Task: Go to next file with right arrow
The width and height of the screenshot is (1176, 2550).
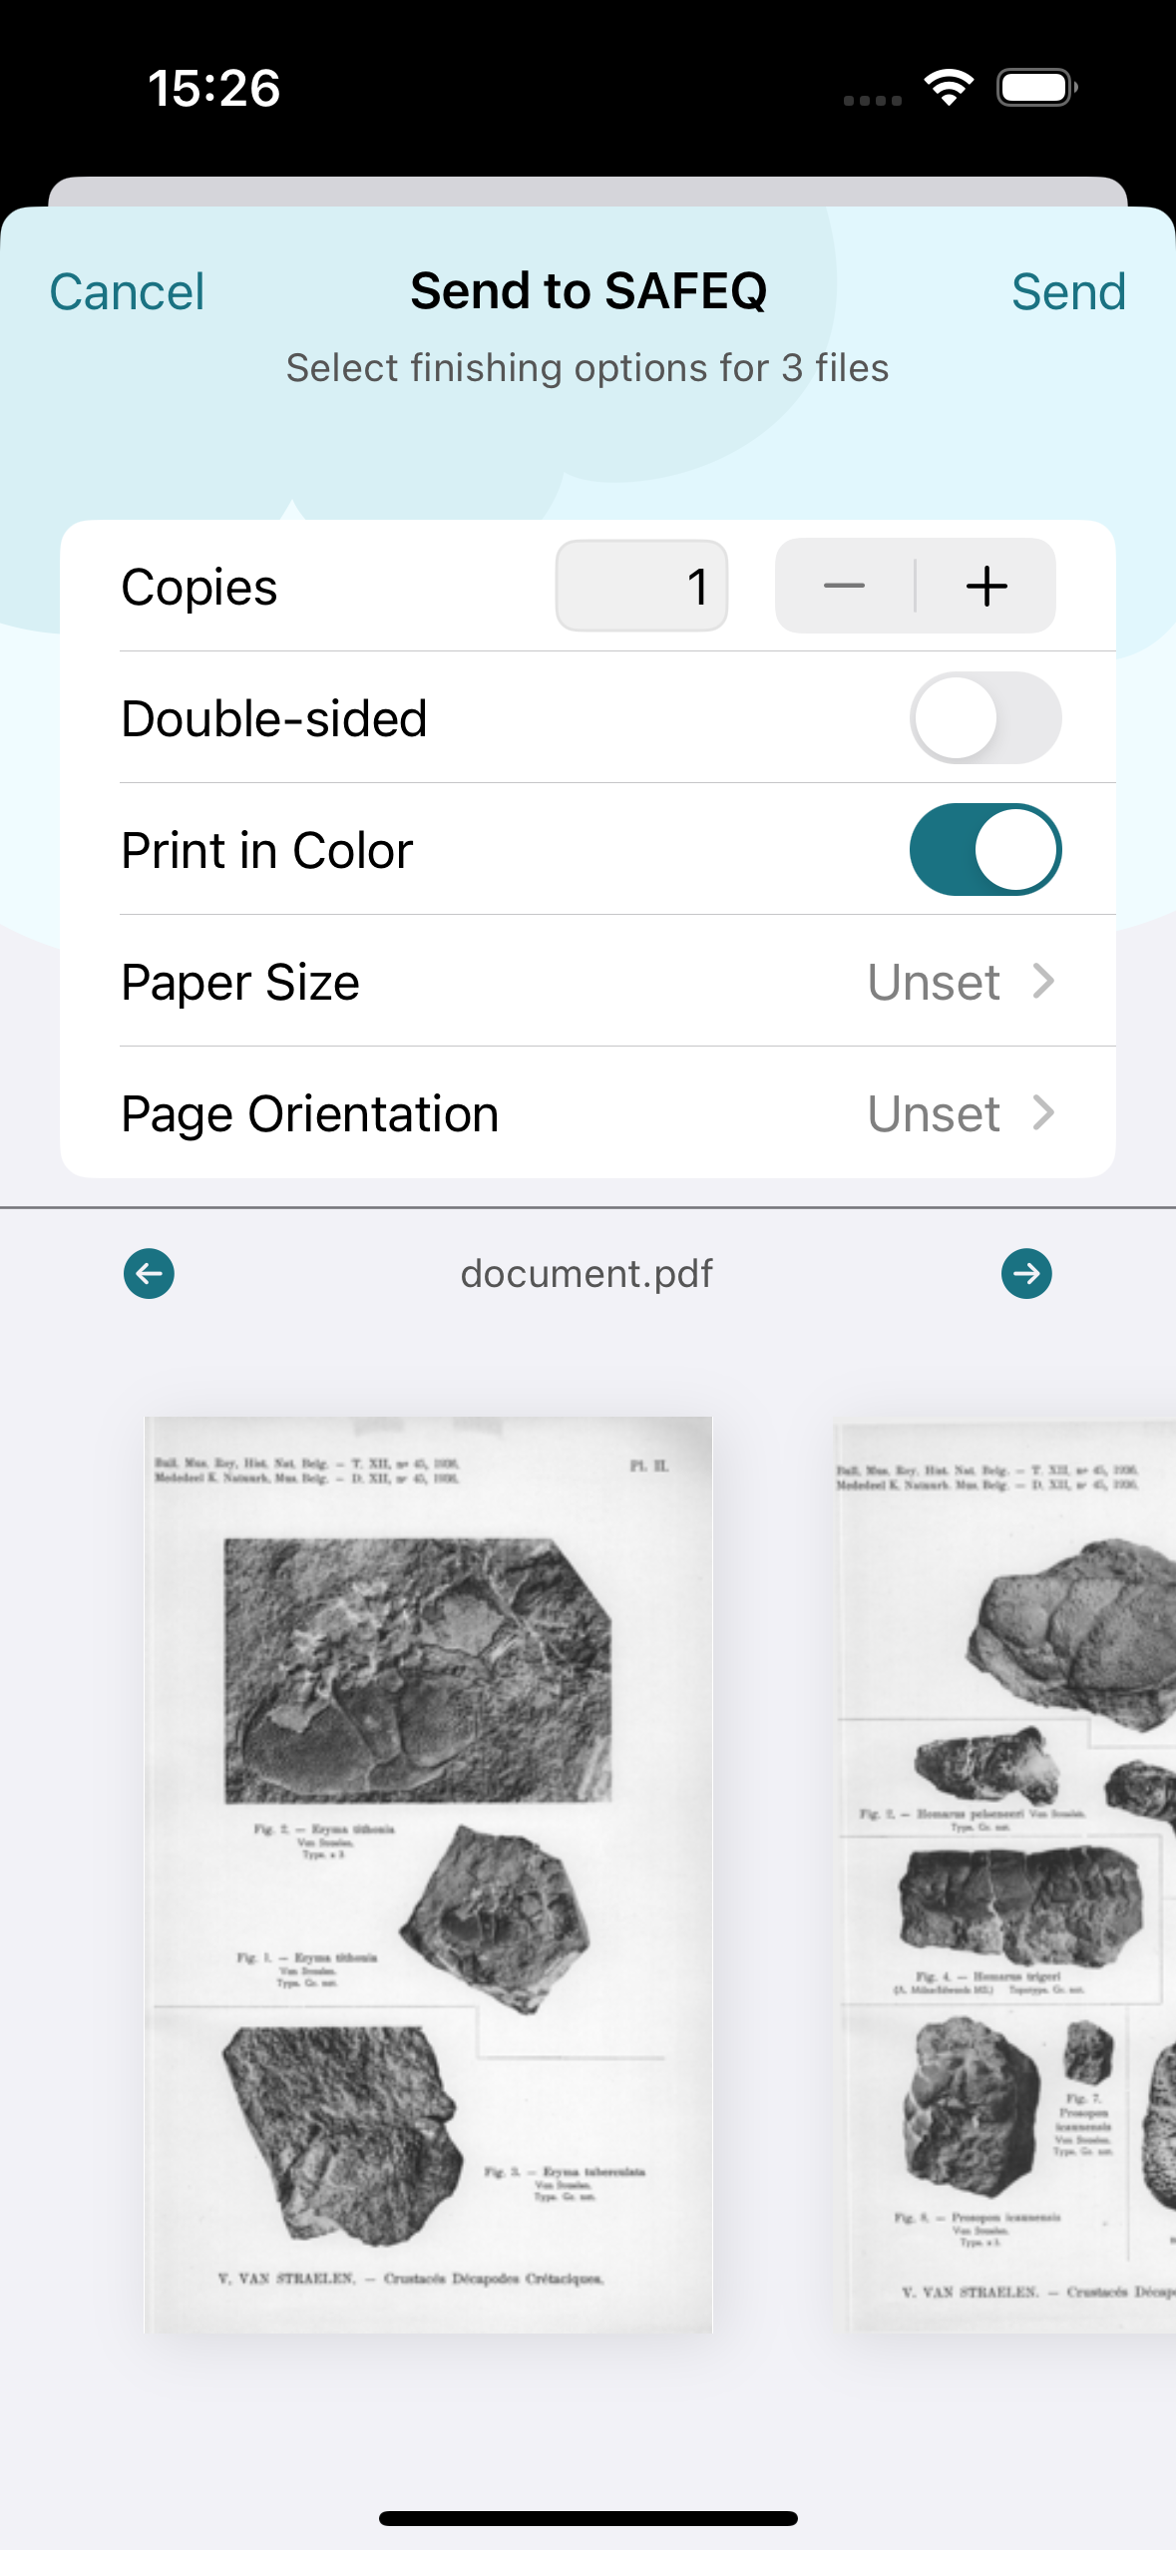Action: (1026, 1273)
